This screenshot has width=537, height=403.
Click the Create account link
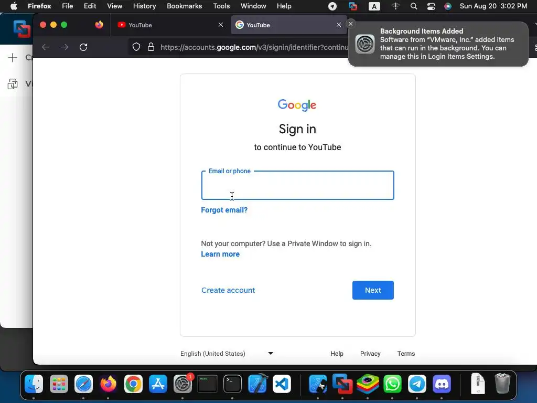coord(228,290)
